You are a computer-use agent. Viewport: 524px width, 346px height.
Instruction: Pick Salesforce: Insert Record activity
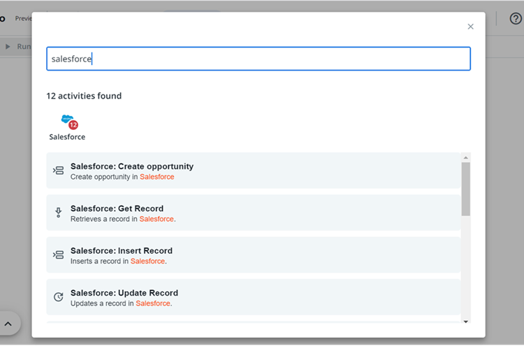coord(254,254)
